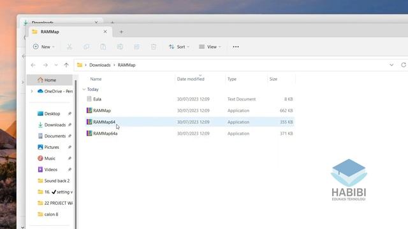Click the folder icon in address bar
Image resolution: width=408 pixels, height=229 pixels.
80,65
